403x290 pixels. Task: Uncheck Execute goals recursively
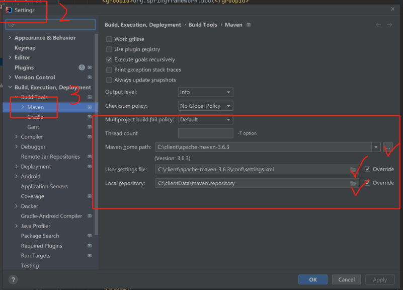pos(109,59)
